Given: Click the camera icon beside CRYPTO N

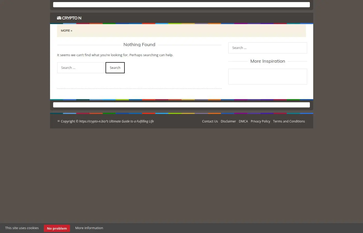Looking at the screenshot, I should coord(59,18).
